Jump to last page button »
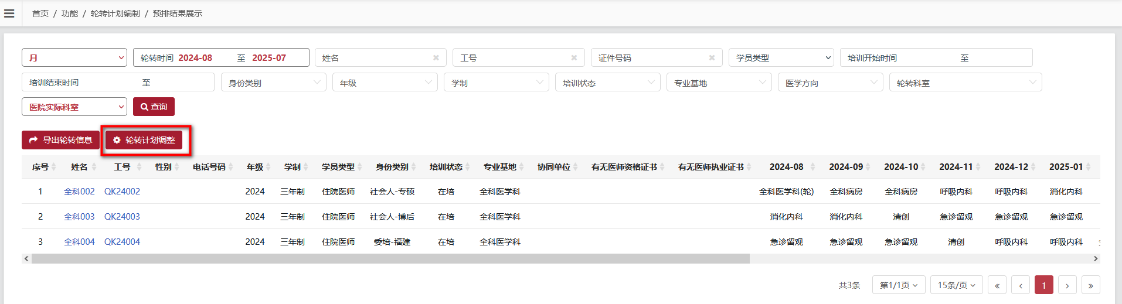 [x=1091, y=285]
